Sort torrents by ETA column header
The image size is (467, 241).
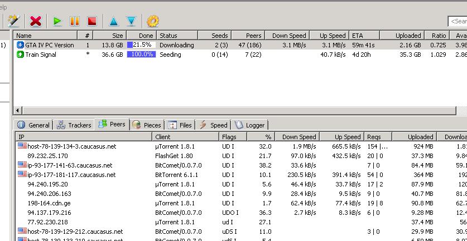364,36
